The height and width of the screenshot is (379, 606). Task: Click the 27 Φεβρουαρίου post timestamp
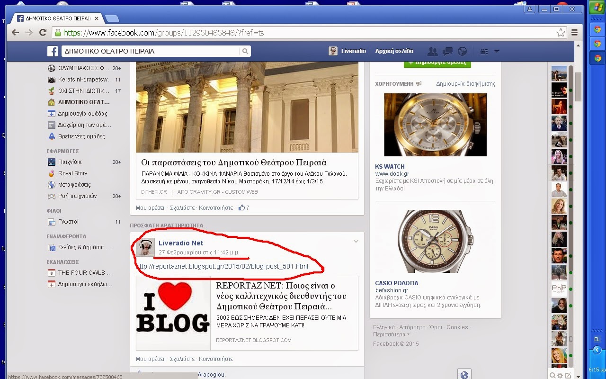199,253
